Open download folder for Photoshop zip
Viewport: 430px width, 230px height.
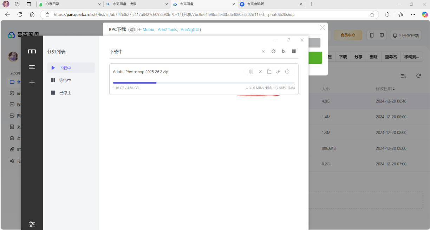click(269, 72)
